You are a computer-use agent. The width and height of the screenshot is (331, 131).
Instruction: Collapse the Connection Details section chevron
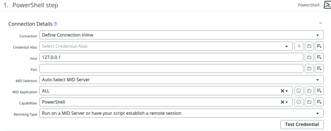pyautogui.click(x=320, y=23)
